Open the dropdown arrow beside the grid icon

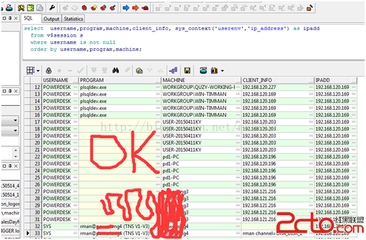click(x=38, y=71)
